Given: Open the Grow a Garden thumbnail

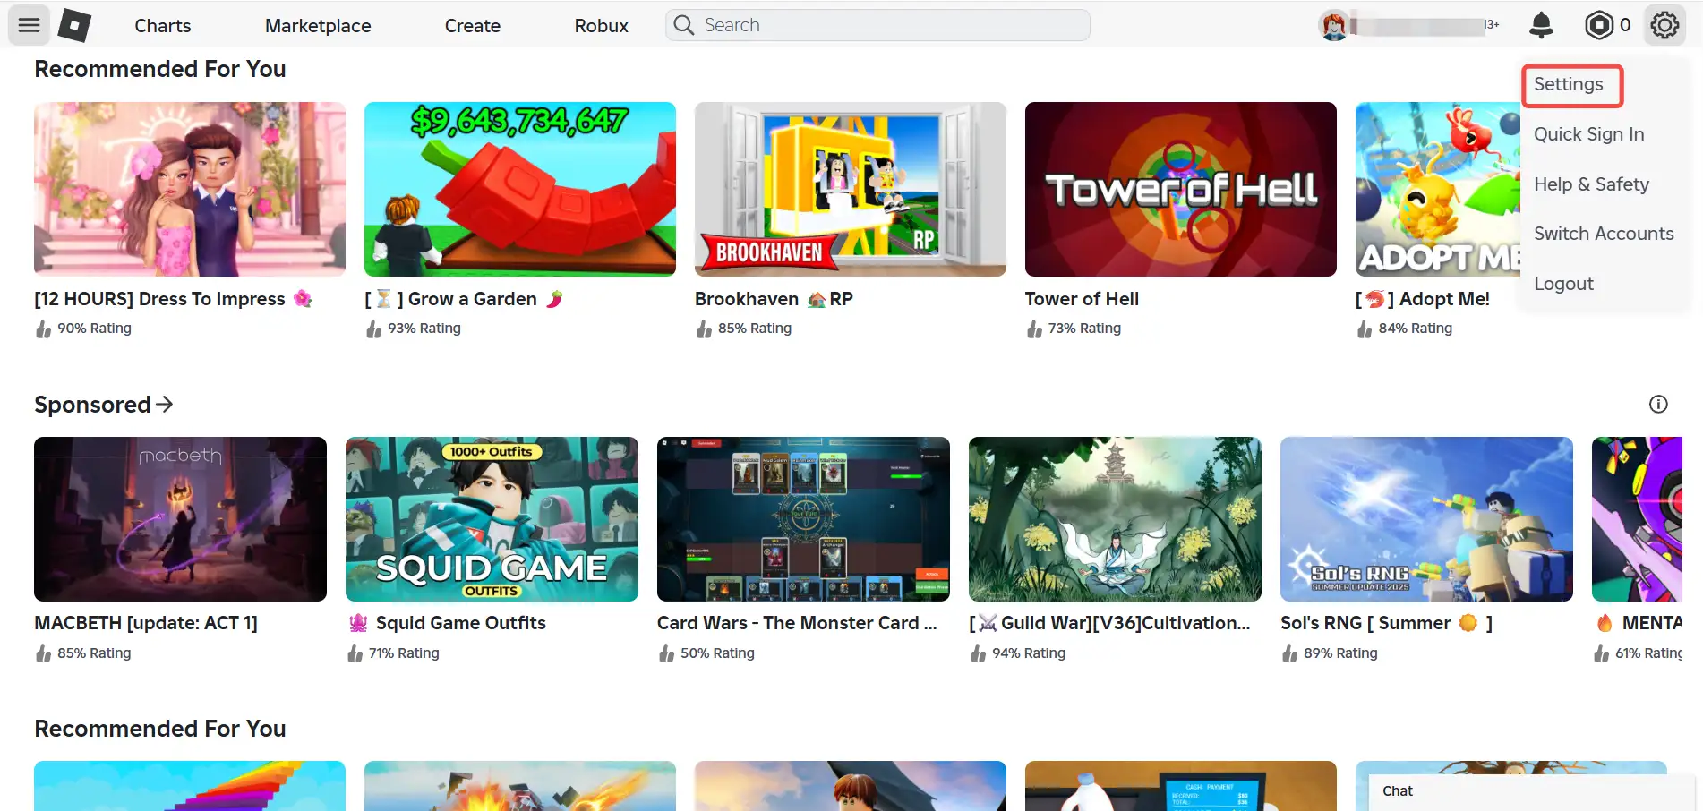Looking at the screenshot, I should (x=520, y=189).
